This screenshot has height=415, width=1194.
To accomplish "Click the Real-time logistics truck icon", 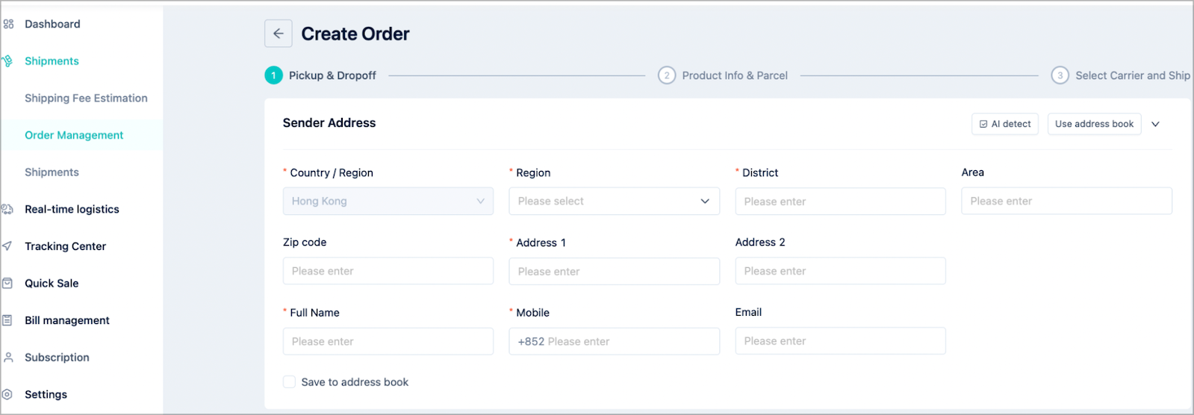I will click(7, 209).
